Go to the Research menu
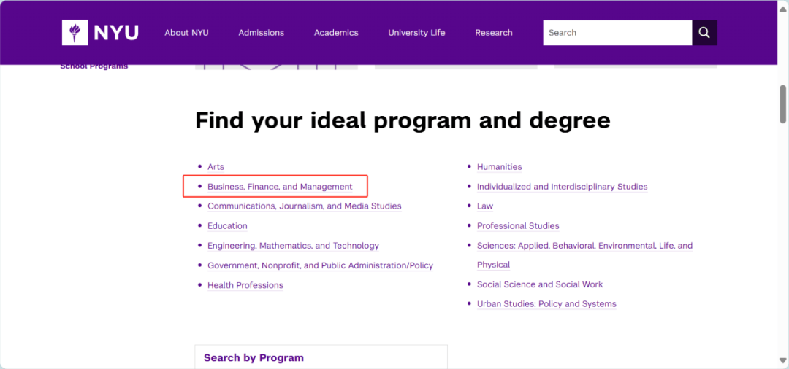Screen dimensions: 789x369 (493, 33)
